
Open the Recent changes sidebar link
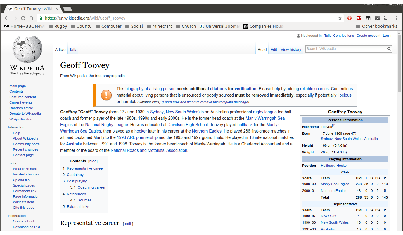(x=25, y=149)
